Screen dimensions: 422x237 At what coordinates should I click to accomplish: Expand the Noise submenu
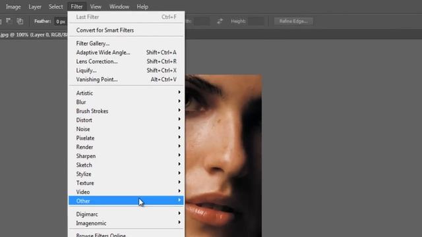(x=126, y=129)
